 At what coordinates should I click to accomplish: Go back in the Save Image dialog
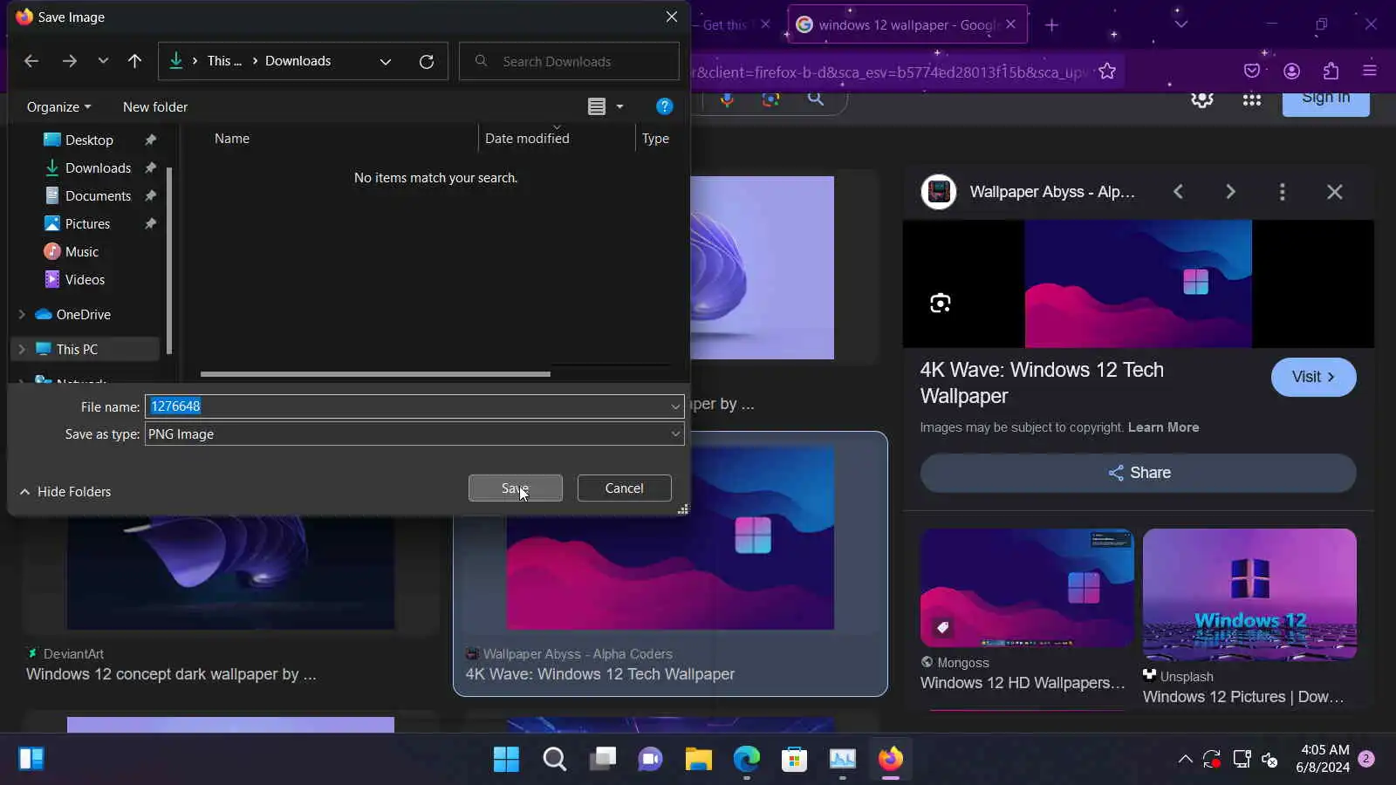coord(31,61)
